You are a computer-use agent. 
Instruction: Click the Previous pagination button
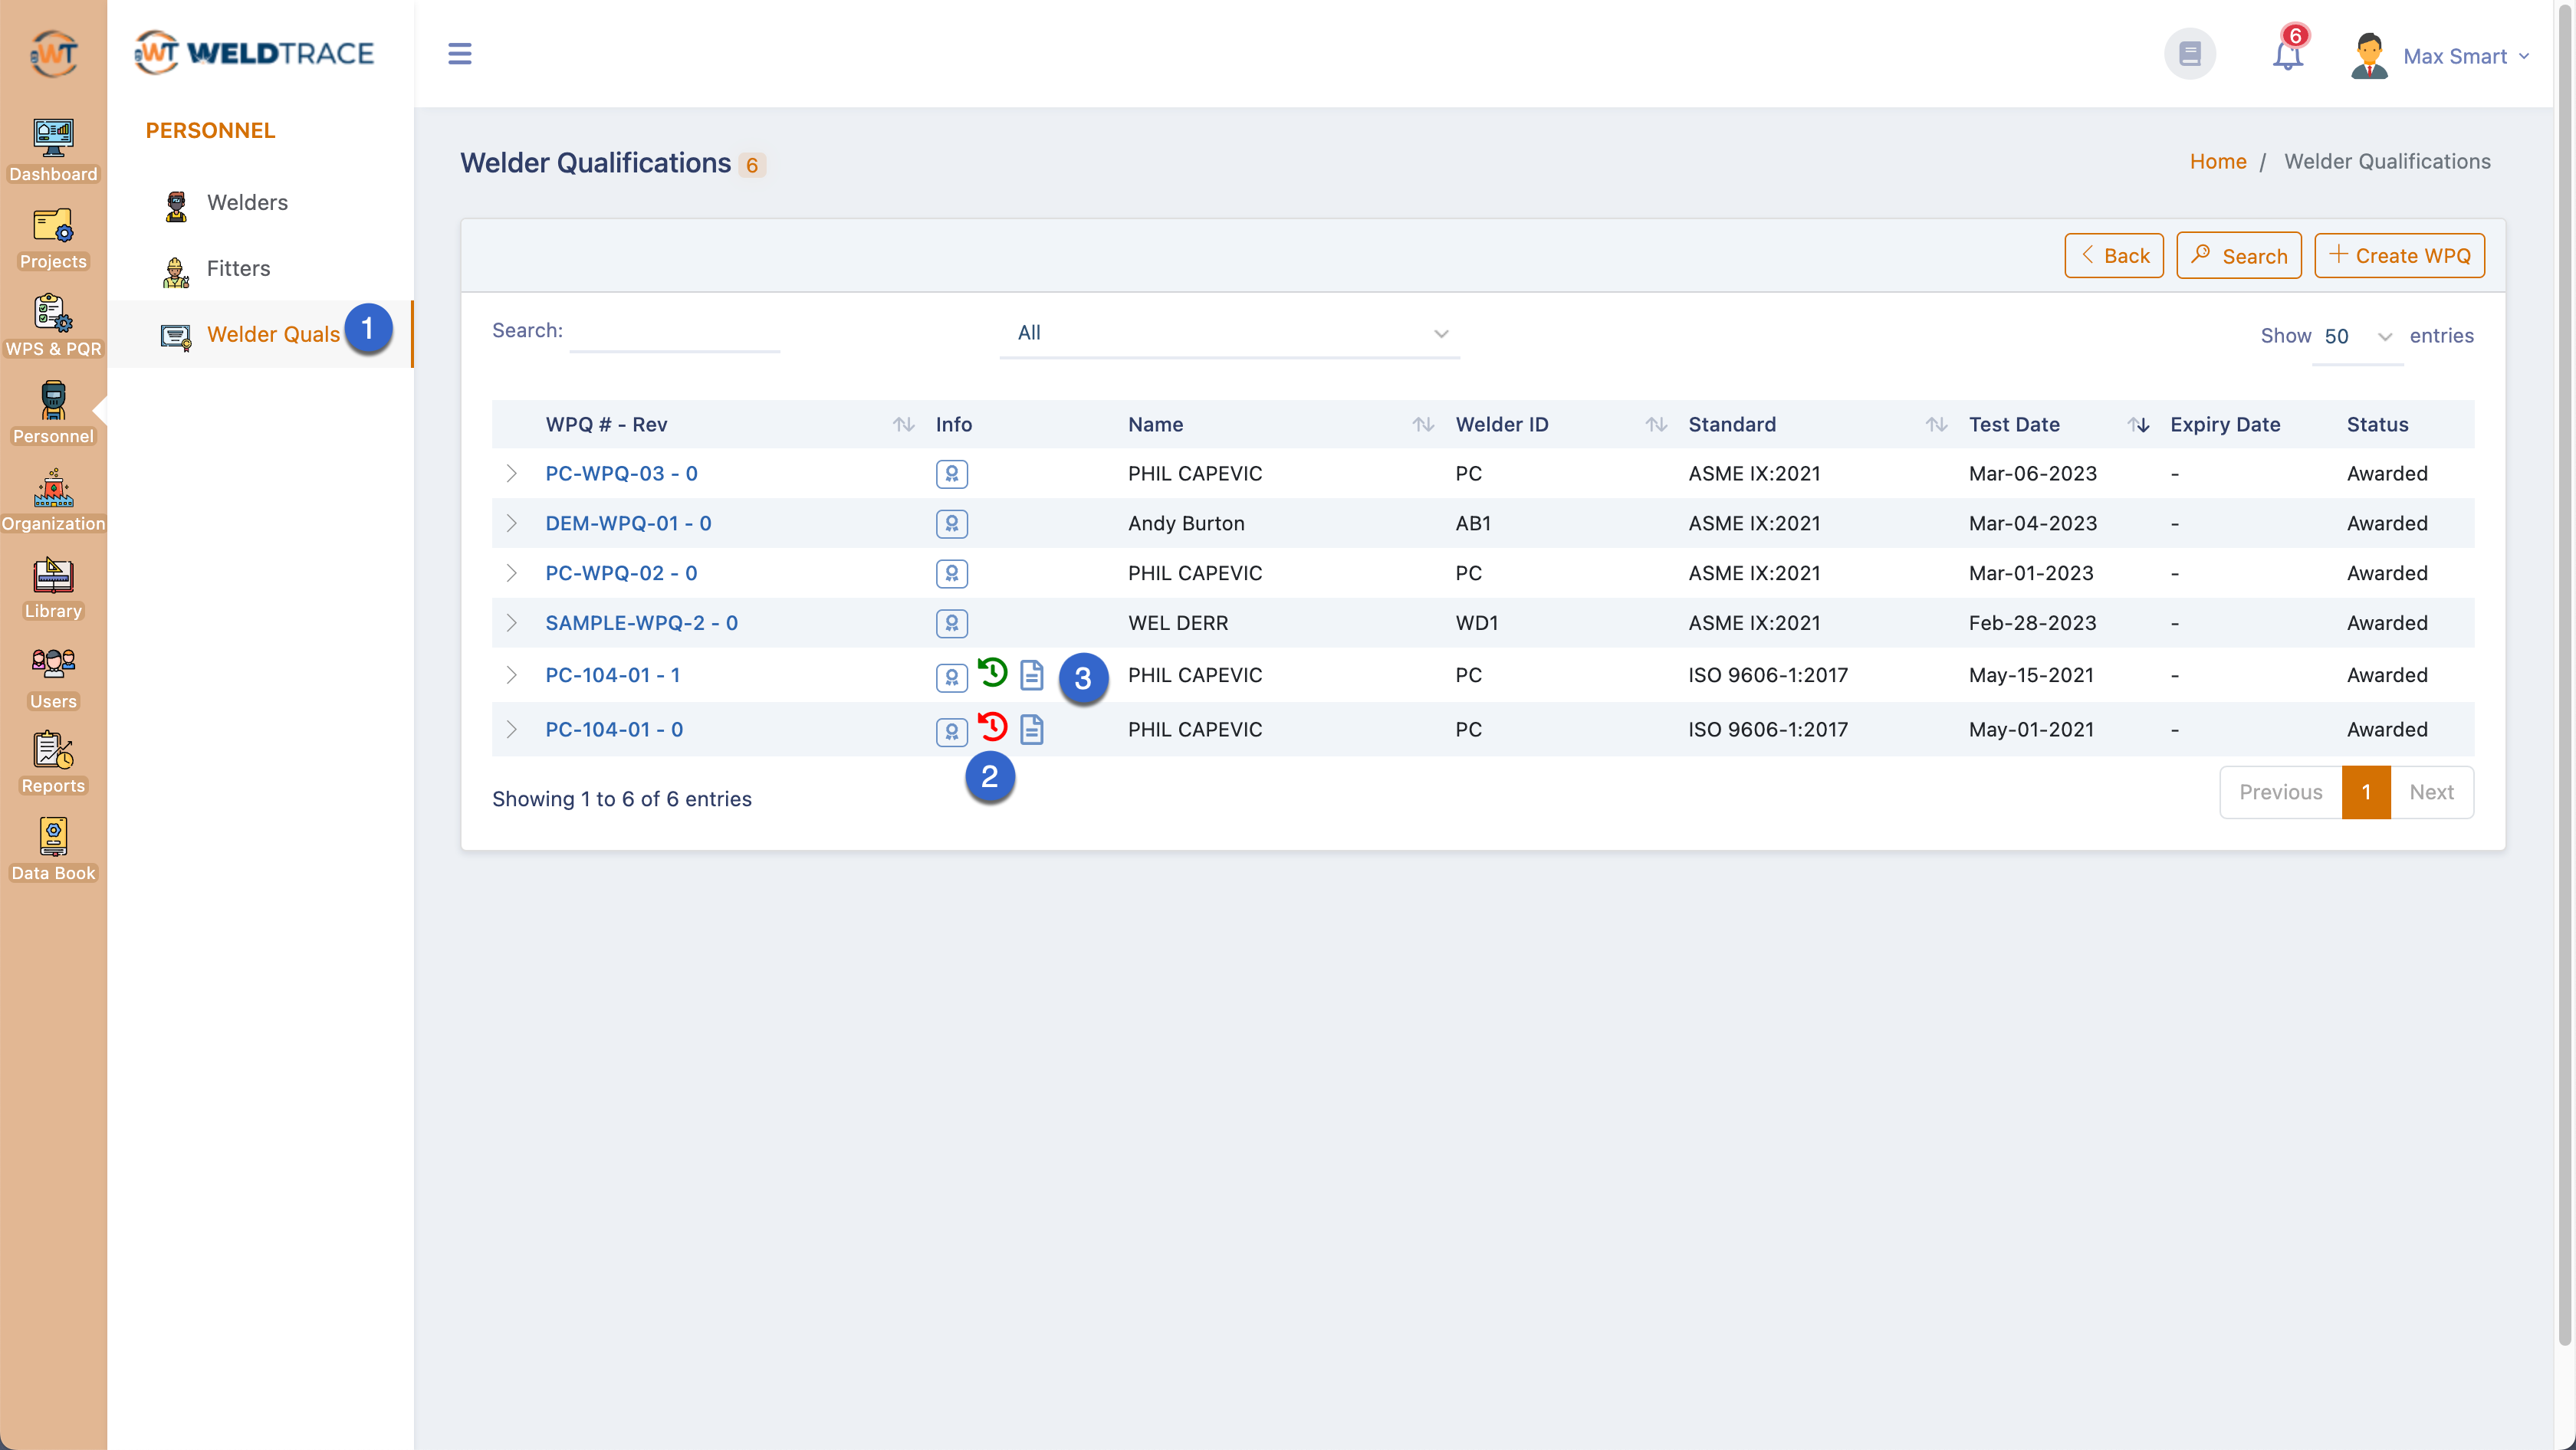2280,792
